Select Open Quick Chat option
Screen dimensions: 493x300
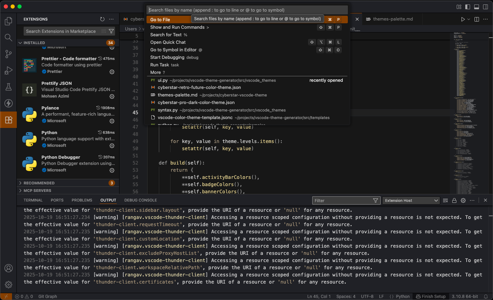point(247,42)
